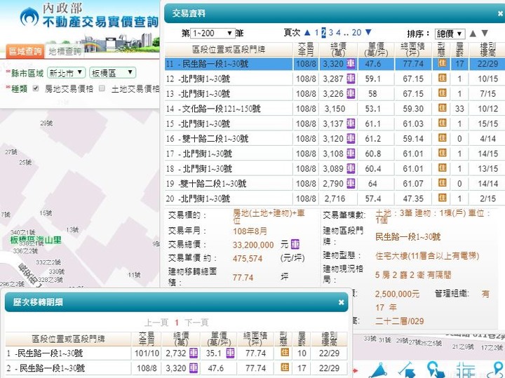This screenshot has width=505, height=378.
Task: Jump to results page 20
Action: tap(356, 32)
